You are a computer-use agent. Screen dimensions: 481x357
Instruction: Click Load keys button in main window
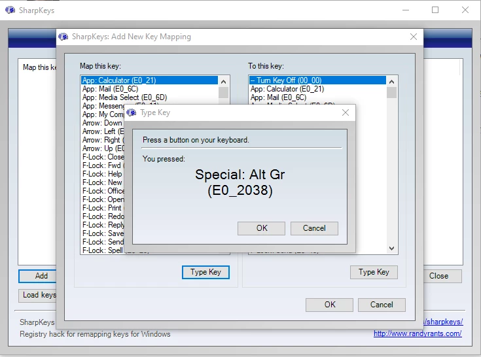point(37,296)
